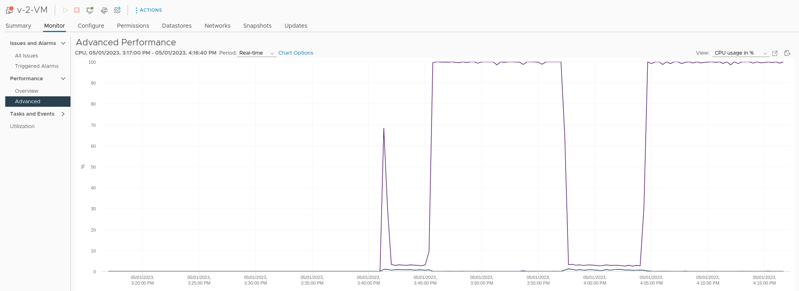
Task: Select the Updates tab
Action: pos(296,26)
